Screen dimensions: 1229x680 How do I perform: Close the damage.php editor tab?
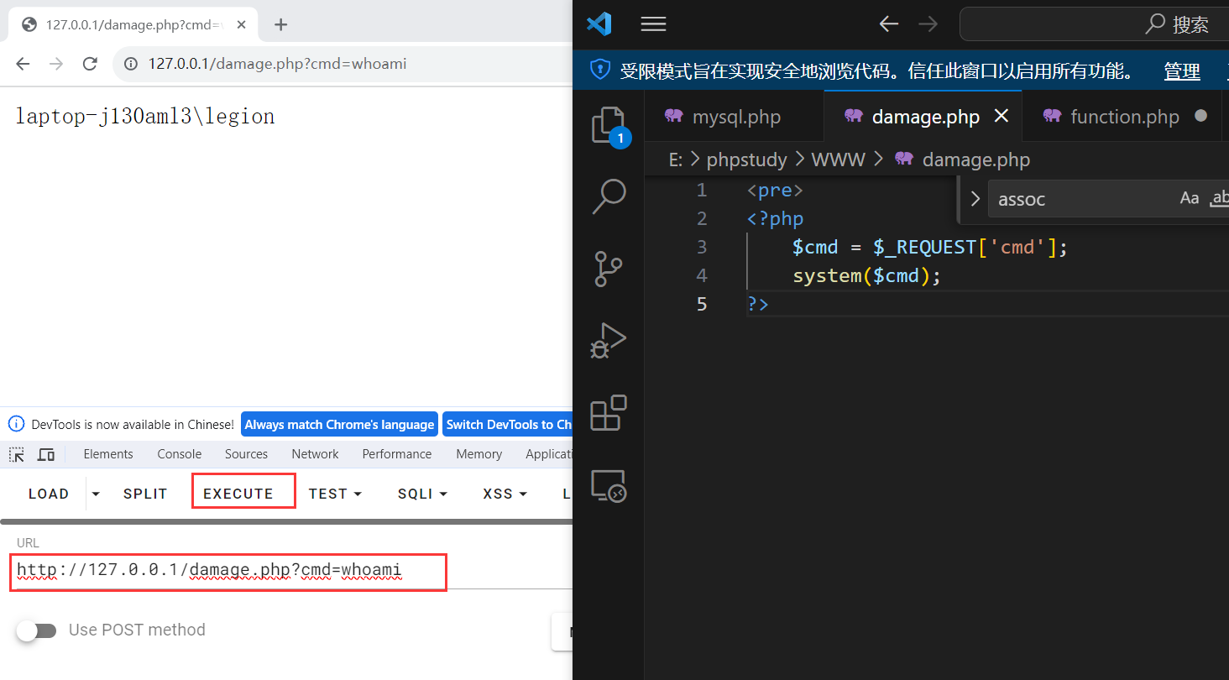[1002, 116]
